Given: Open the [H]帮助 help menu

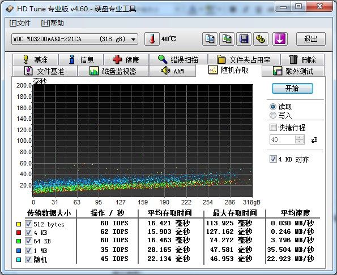Looking at the screenshot, I should [53, 23].
